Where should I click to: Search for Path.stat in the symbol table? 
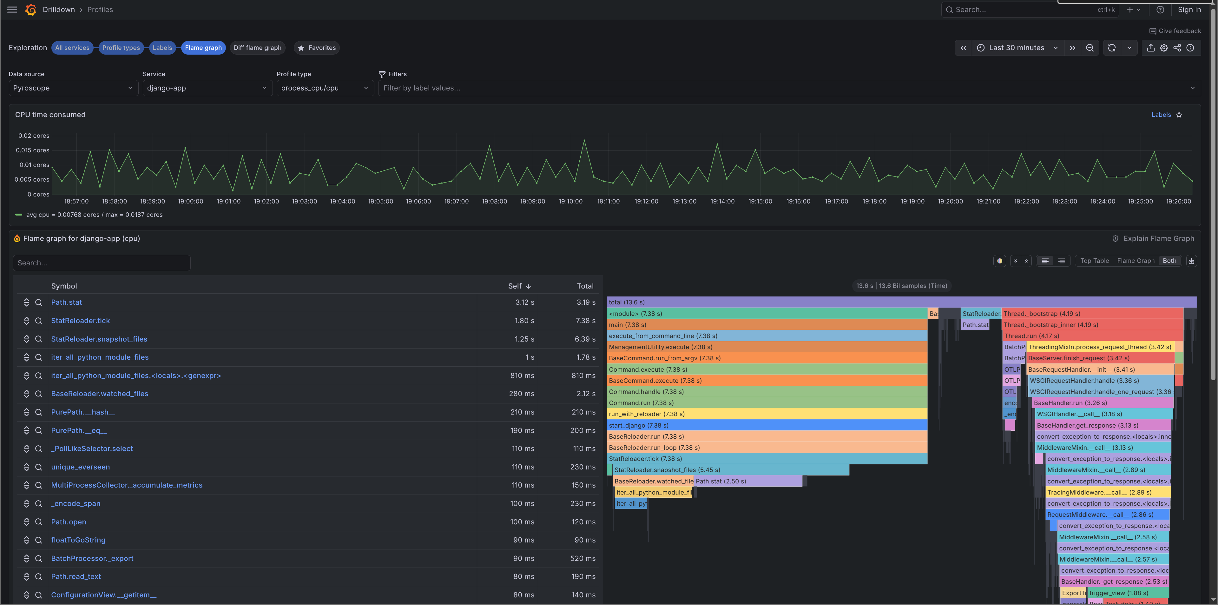(x=38, y=302)
